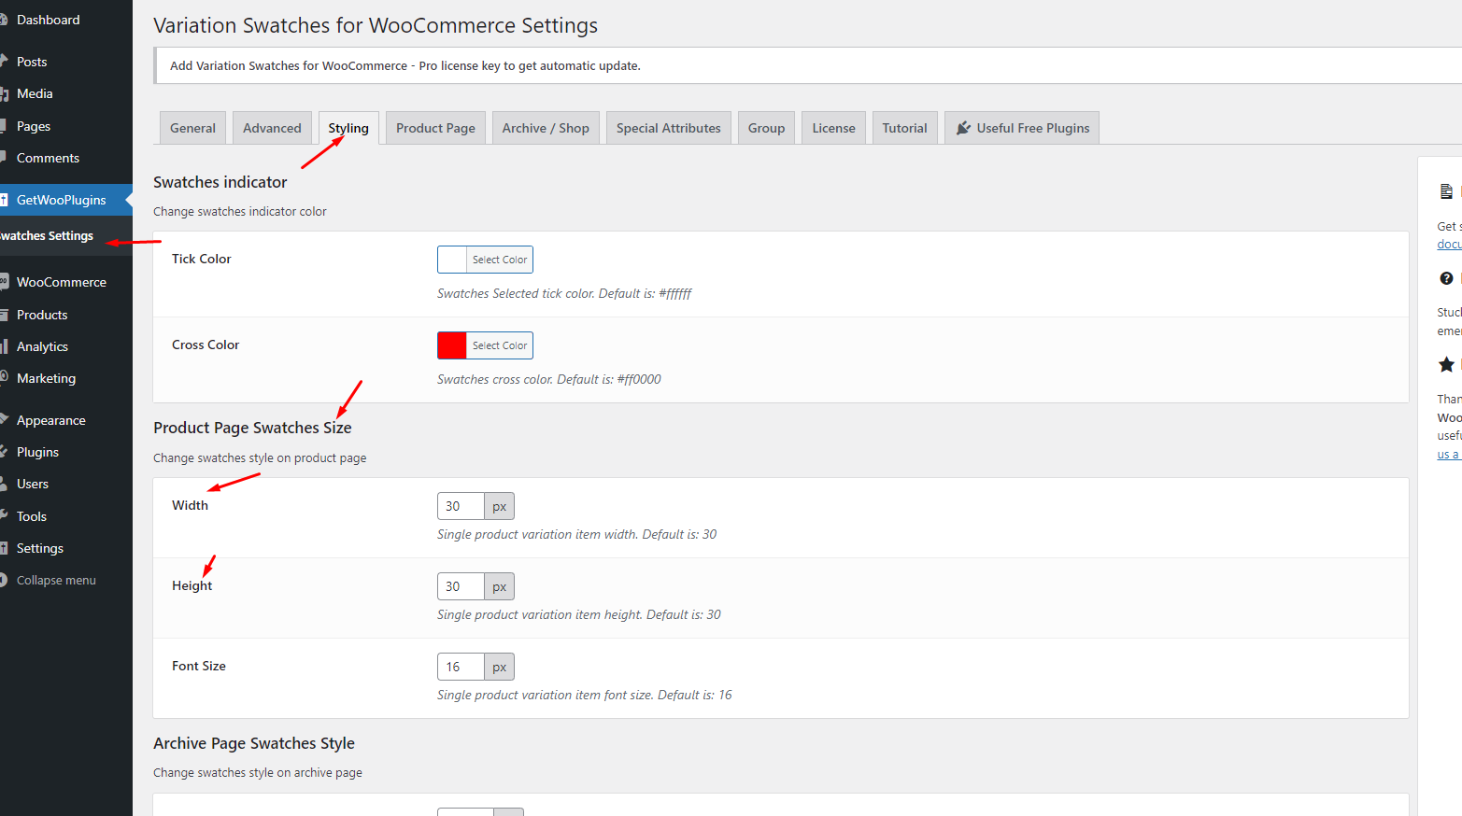Open the Comments section

pos(48,158)
